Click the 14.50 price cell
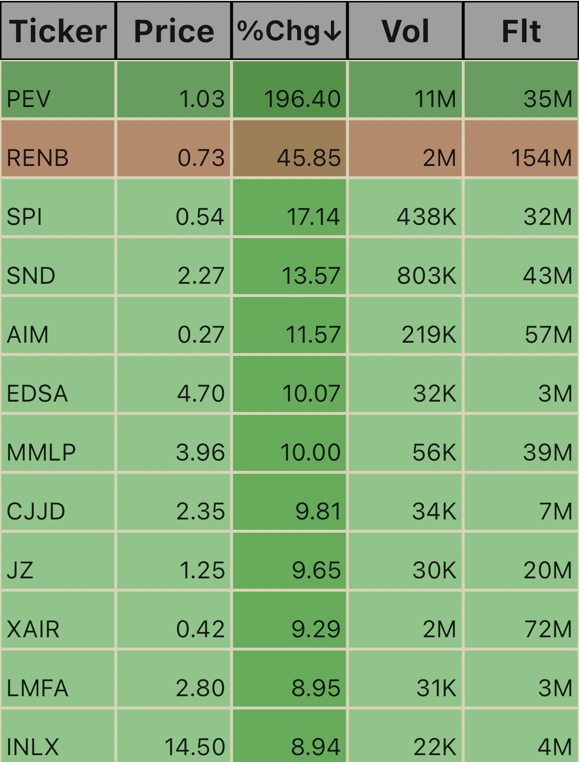This screenshot has height=762, width=579. click(173, 736)
